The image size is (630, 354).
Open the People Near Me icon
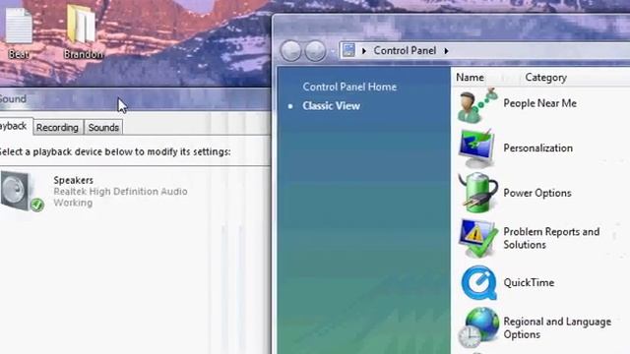[x=476, y=105]
